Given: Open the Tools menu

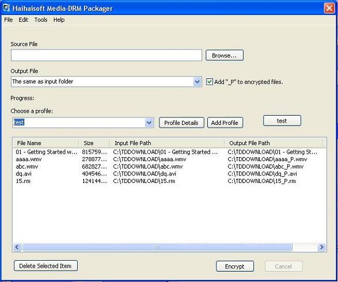Looking at the screenshot, I should [41, 20].
